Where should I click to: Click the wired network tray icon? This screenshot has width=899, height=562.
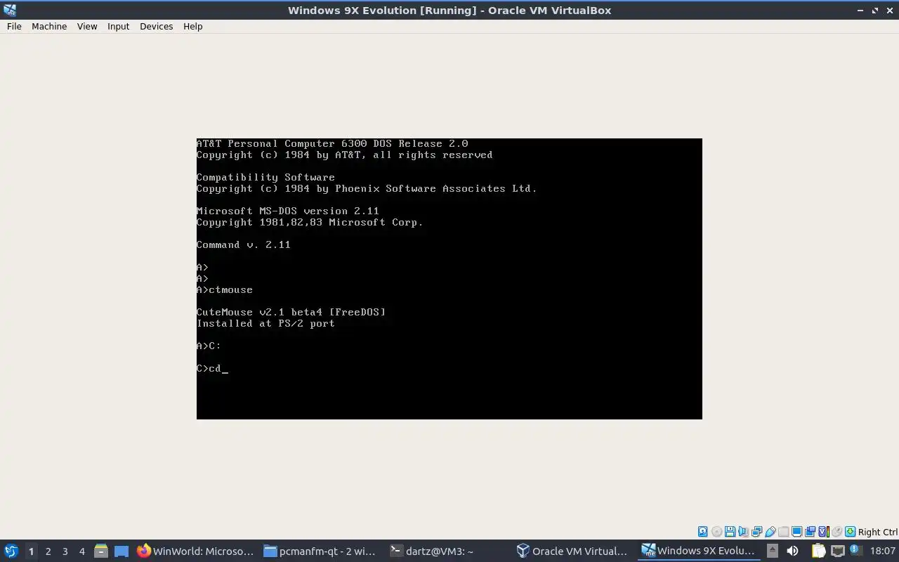pyautogui.click(x=838, y=551)
